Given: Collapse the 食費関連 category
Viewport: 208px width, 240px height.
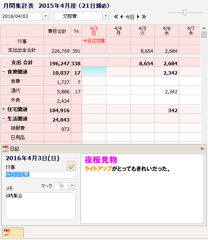Looking at the screenshot, I should point(4,72).
